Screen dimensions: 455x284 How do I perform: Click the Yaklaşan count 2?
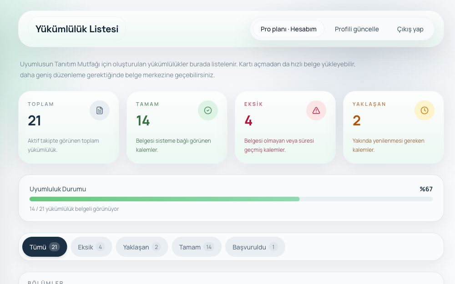pyautogui.click(x=357, y=120)
